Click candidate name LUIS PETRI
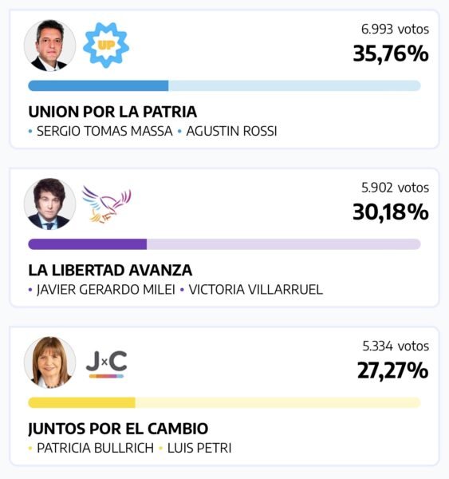The width and height of the screenshot is (449, 479). pos(199,448)
